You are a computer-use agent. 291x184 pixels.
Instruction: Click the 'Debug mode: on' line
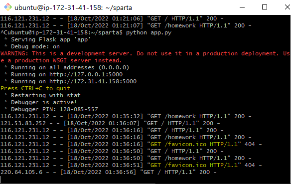tap(35, 46)
